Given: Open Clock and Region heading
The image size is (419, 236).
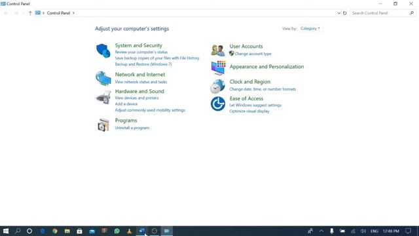Looking at the screenshot, I should click(x=250, y=81).
